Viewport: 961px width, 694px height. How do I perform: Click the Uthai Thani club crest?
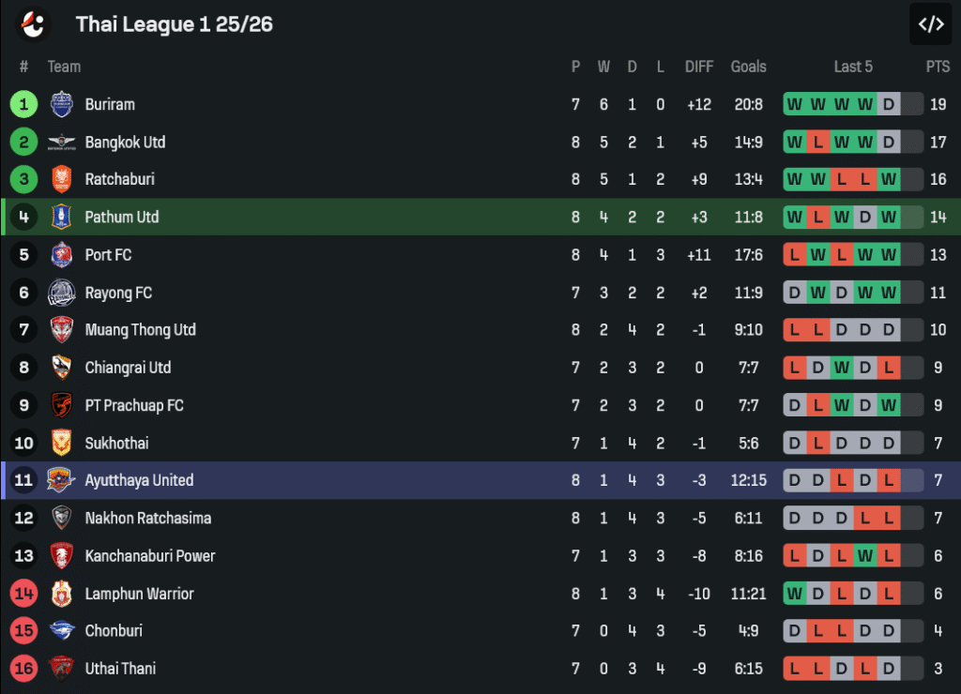tap(61, 669)
